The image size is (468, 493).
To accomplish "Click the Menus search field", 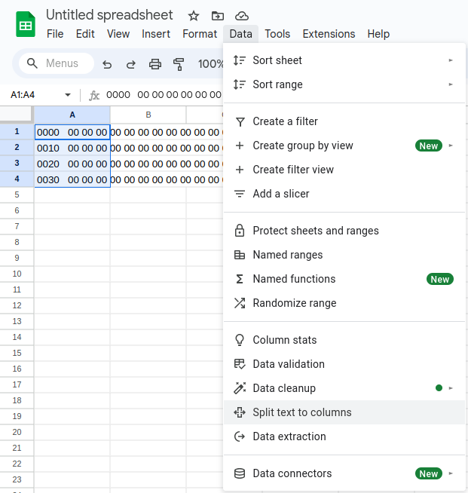I will [57, 63].
